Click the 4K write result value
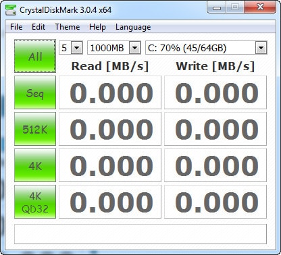The width and height of the screenshot is (281, 255). coord(215,165)
